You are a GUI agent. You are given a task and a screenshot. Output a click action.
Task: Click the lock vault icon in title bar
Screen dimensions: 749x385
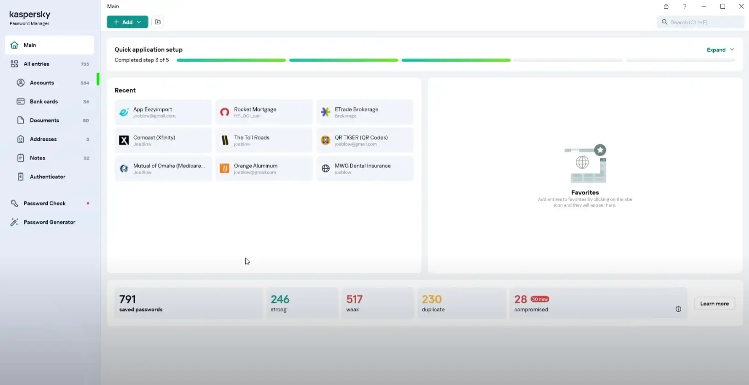(x=666, y=6)
